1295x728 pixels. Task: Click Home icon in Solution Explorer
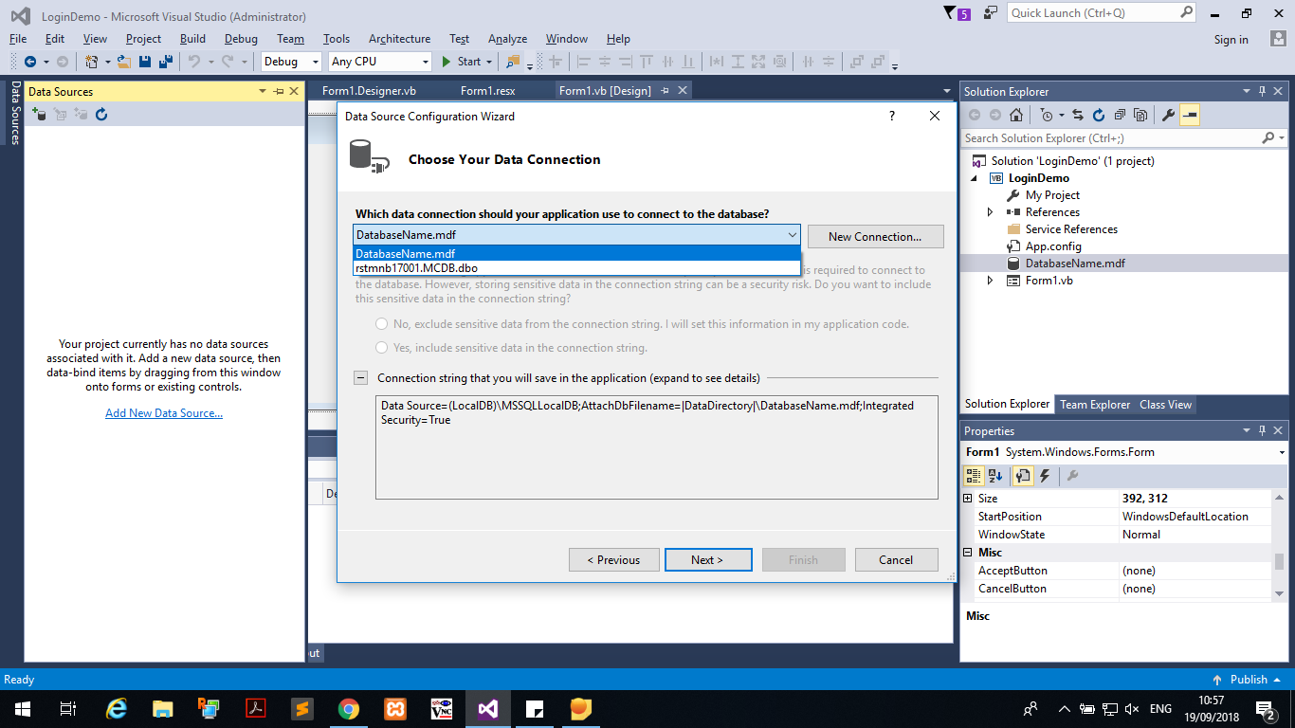point(1016,115)
